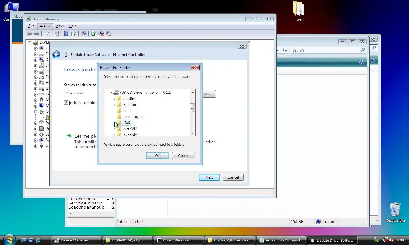
Task: Uncheck Include subfolders checkbox
Action: [66, 103]
